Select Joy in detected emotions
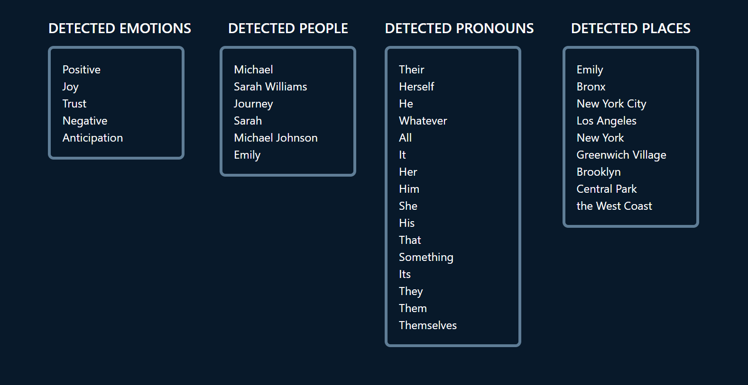This screenshot has width=748, height=385. pyautogui.click(x=71, y=87)
